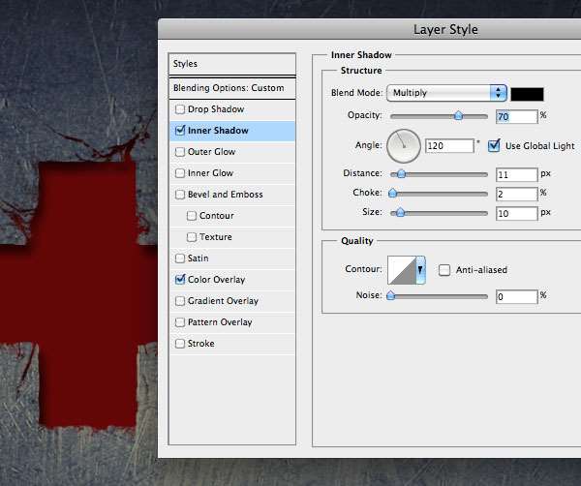
Task: Enable the Stroke checkbox
Action: (179, 344)
